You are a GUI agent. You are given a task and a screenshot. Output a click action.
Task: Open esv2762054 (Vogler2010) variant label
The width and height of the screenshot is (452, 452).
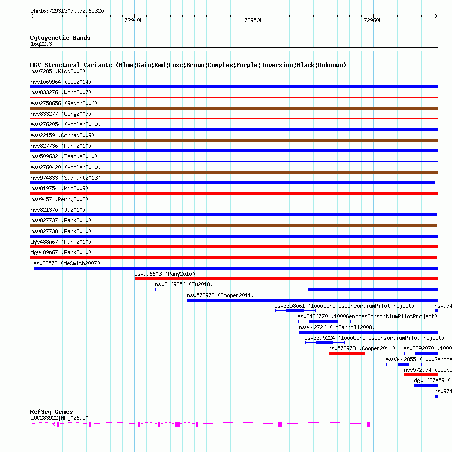point(66,124)
